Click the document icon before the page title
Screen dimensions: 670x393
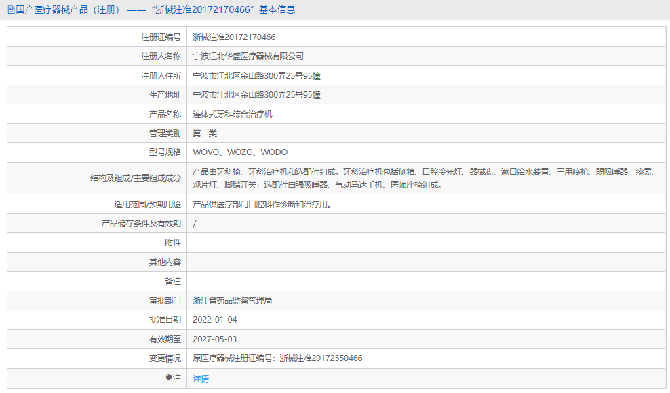pos(10,9)
